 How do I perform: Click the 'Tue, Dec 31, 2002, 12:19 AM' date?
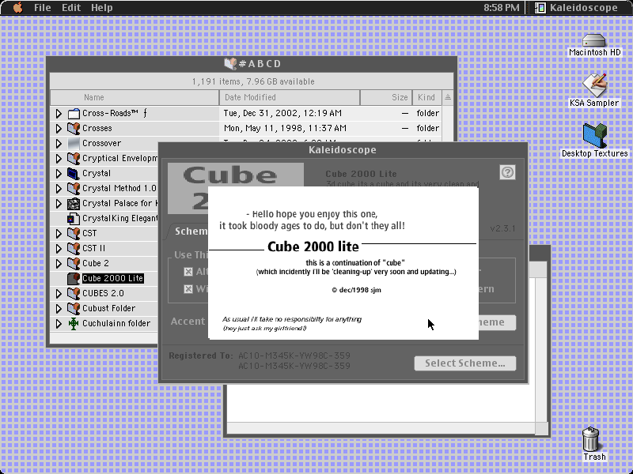[282, 113]
